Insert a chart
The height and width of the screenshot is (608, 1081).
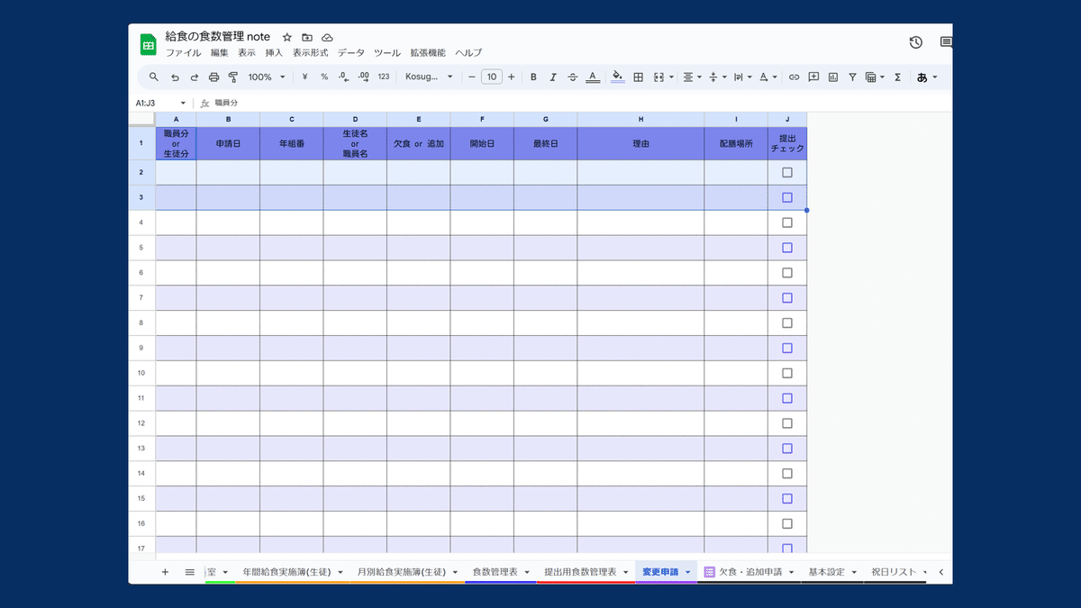[833, 77]
